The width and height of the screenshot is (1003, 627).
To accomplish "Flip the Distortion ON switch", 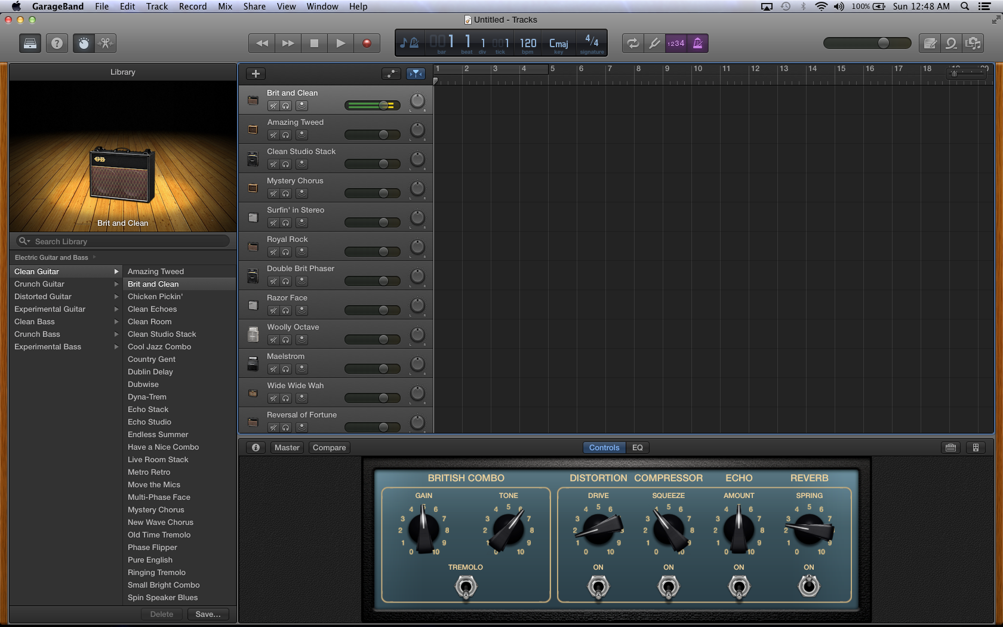I will pyautogui.click(x=598, y=587).
